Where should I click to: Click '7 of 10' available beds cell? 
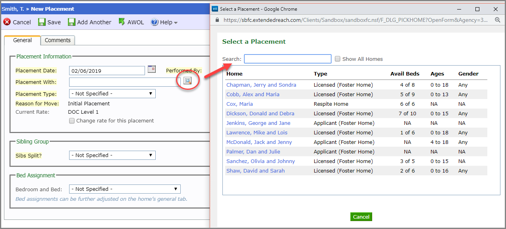[x=407, y=113]
